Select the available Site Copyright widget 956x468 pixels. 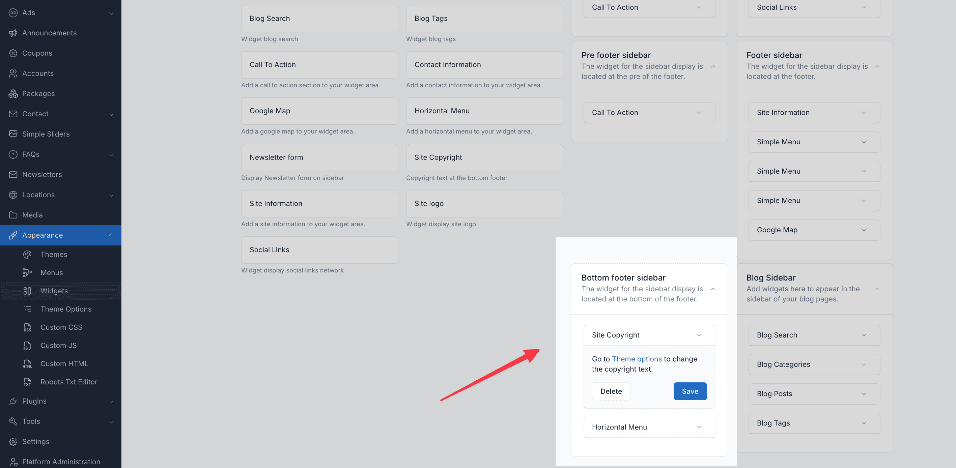tap(484, 157)
